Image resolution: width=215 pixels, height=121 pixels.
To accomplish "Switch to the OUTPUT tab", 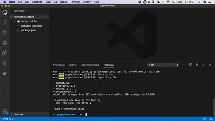I will [x=73, y=65].
